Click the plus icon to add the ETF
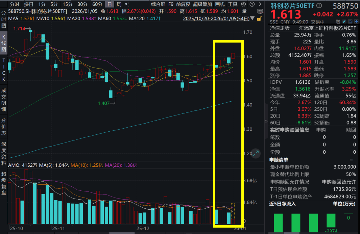This screenshot has width=360, height=234. point(356,21)
